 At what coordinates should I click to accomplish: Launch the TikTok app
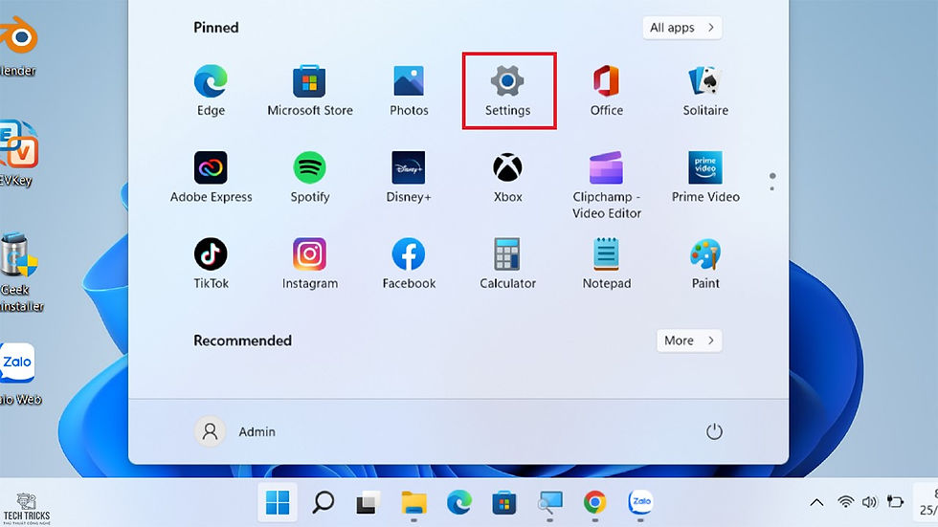[211, 264]
